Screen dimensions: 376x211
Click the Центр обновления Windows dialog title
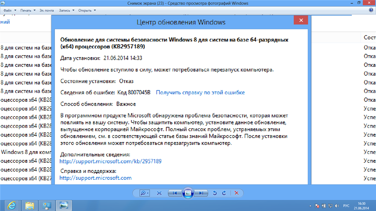[181, 22]
